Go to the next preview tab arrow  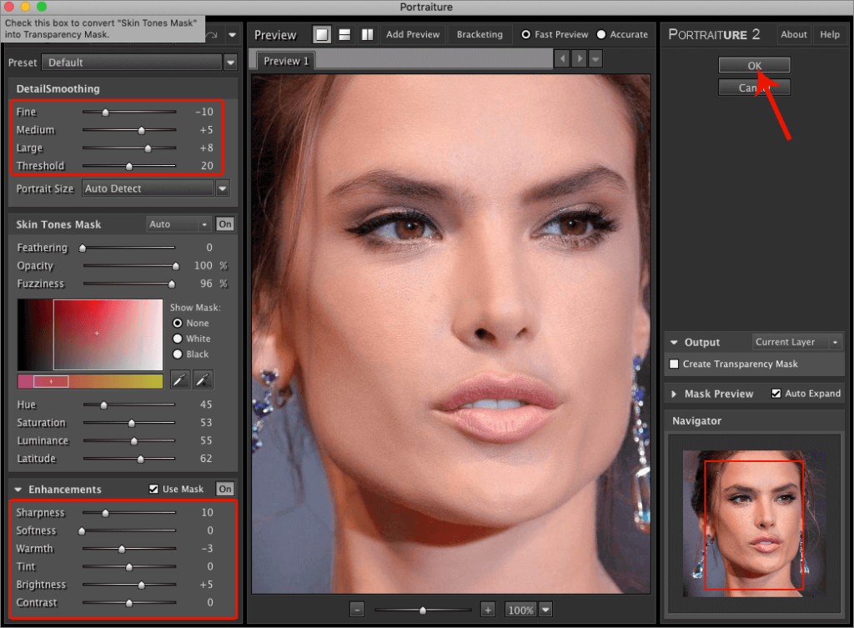(579, 59)
